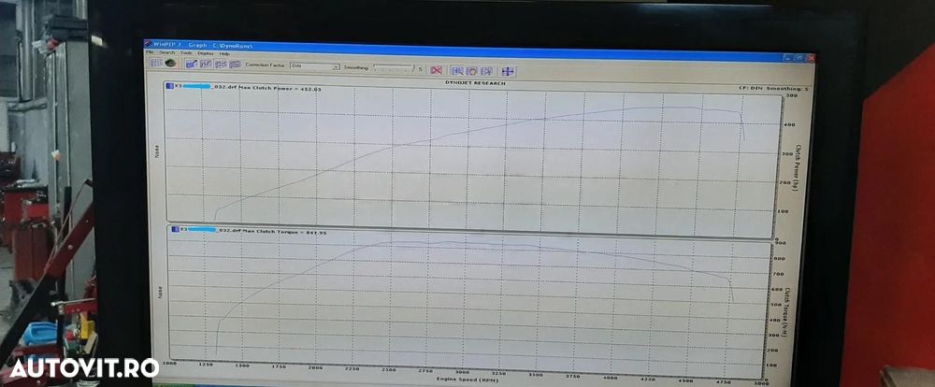Click the toolbar icon right of red X

tap(457, 70)
